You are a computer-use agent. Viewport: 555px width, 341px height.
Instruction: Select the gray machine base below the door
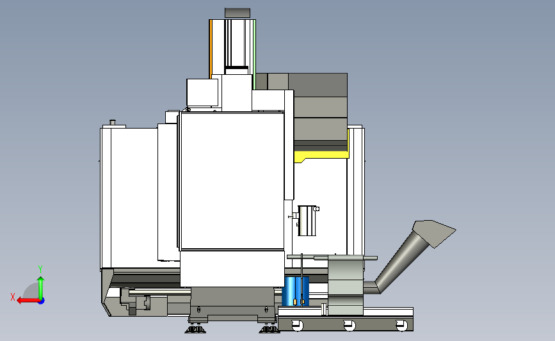pyautogui.click(x=232, y=305)
